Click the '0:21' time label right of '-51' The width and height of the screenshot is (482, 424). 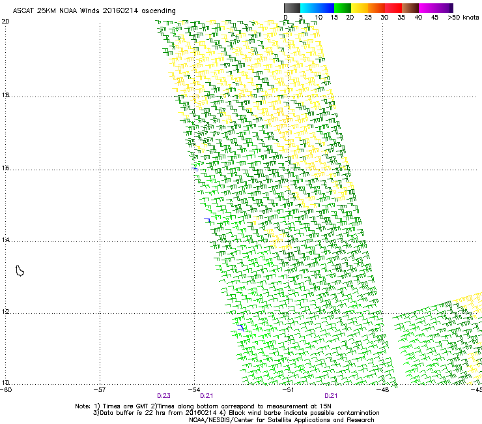point(331,396)
